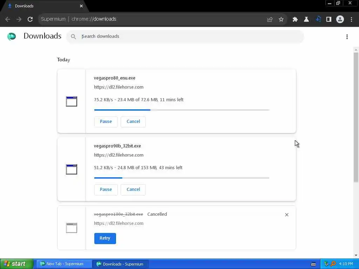This screenshot has height=269, width=359.
Task: Pause the vegaspro90b_32bit.exe download
Action: coord(106,189)
